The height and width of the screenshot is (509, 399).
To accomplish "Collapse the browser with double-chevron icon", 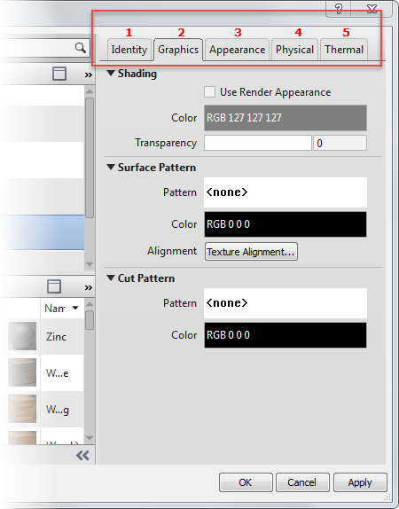I will (82, 456).
